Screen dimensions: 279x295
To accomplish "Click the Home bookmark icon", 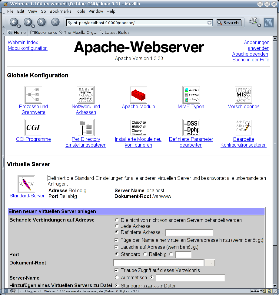I will 10,32.
